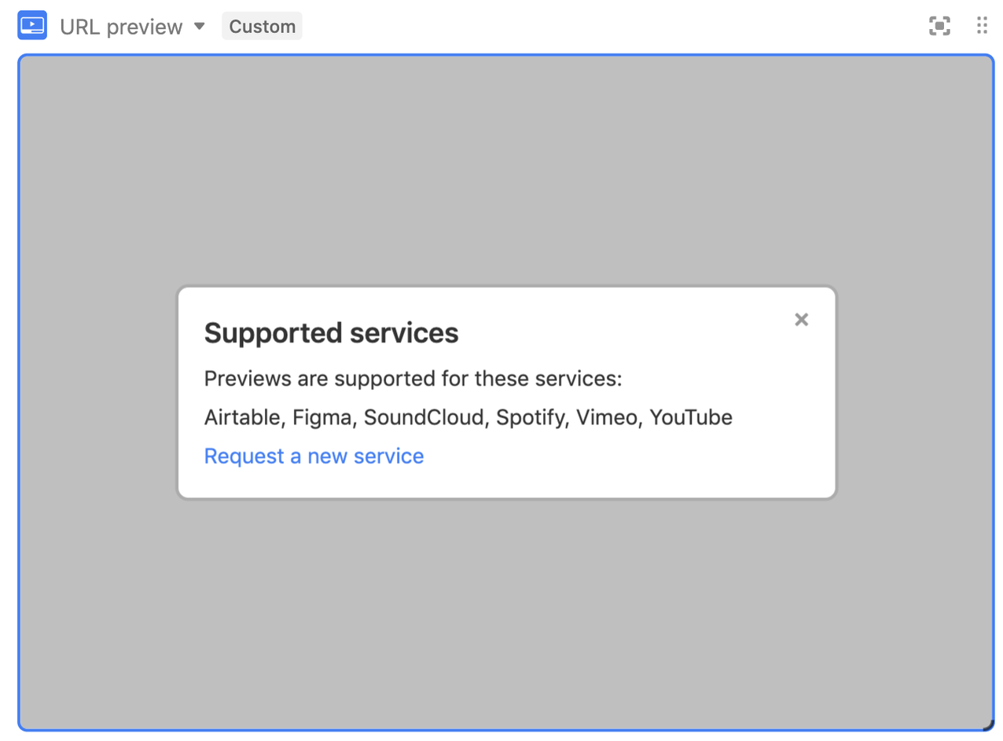1003x741 pixels.
Task: Click the drag handle dots icon
Action: 982,25
